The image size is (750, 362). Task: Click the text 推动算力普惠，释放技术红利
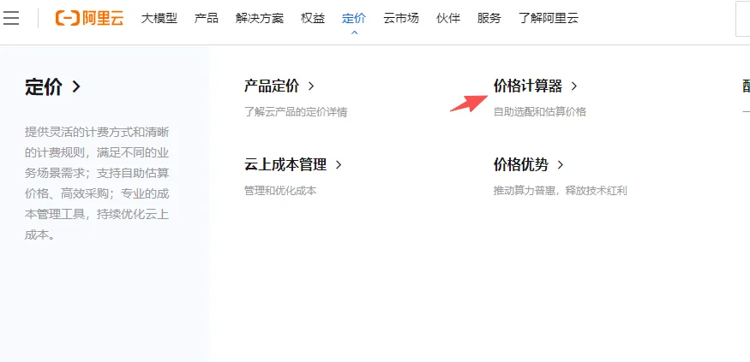(560, 191)
